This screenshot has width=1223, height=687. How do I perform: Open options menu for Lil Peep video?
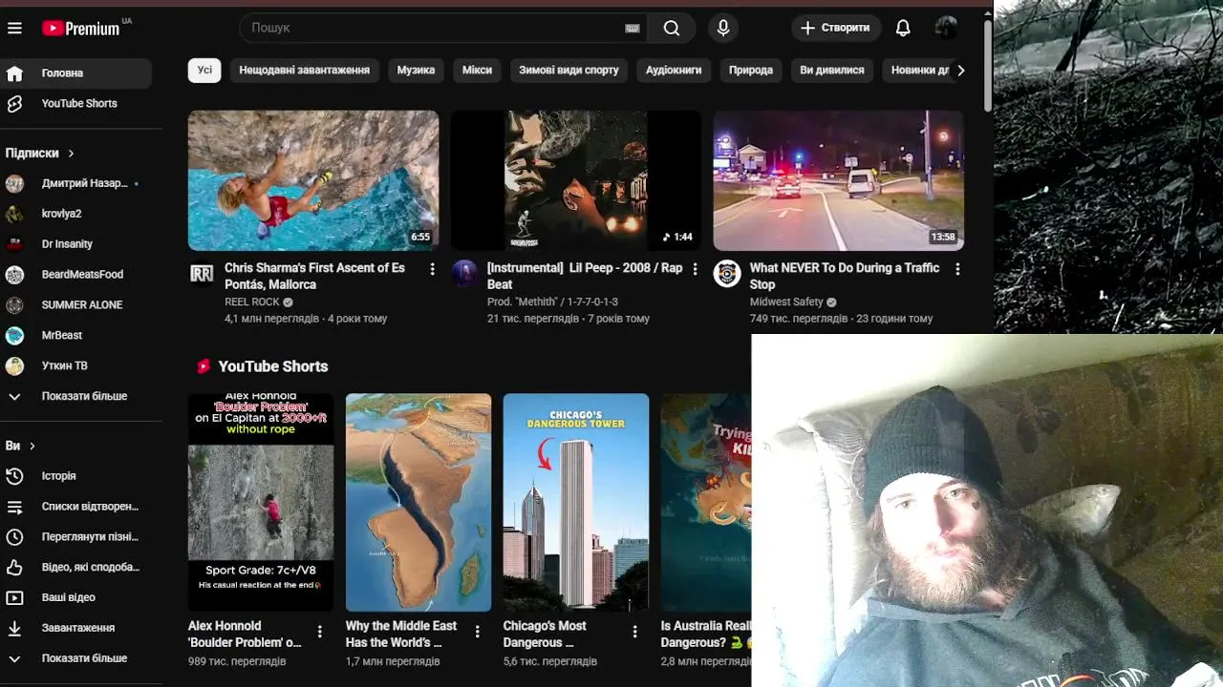click(695, 269)
